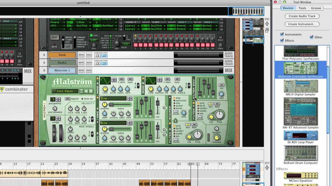Image resolution: width=332 pixels, height=186 pixels.
Task: Rename the Malström 1 channel label
Action: tap(62, 70)
